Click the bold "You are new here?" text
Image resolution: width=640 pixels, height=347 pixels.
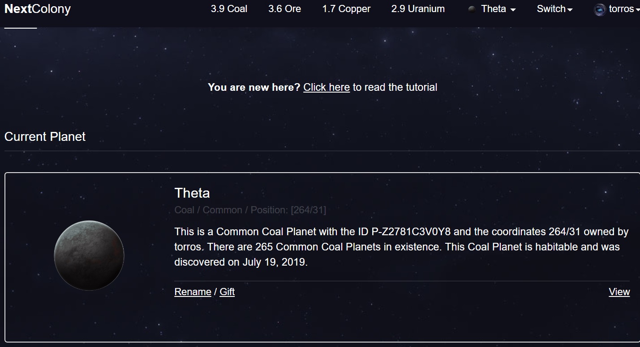(253, 87)
